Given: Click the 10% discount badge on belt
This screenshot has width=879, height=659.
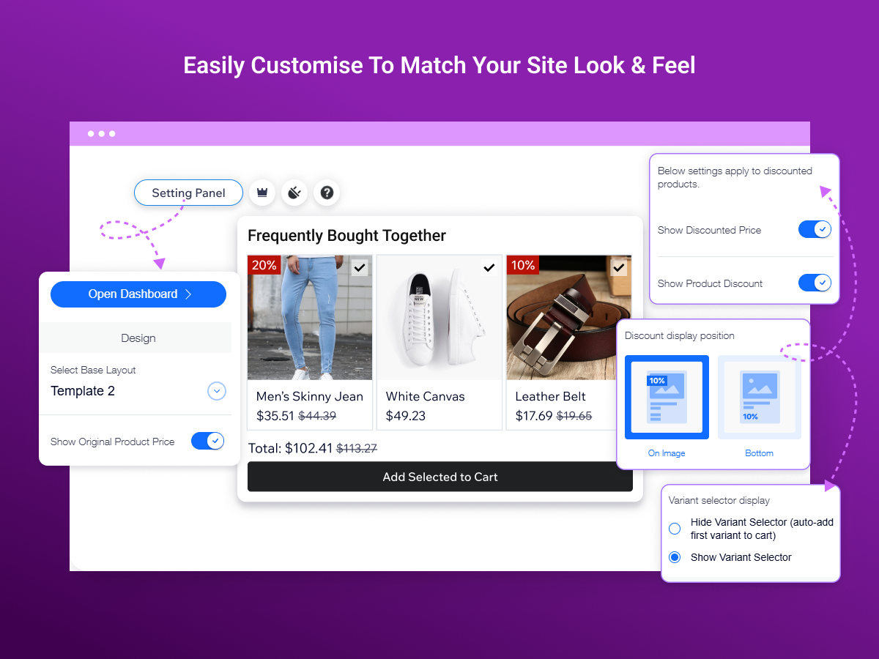Looking at the screenshot, I should pos(522,265).
